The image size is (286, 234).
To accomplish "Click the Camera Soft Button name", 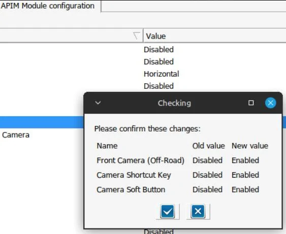I will (x=131, y=189).
